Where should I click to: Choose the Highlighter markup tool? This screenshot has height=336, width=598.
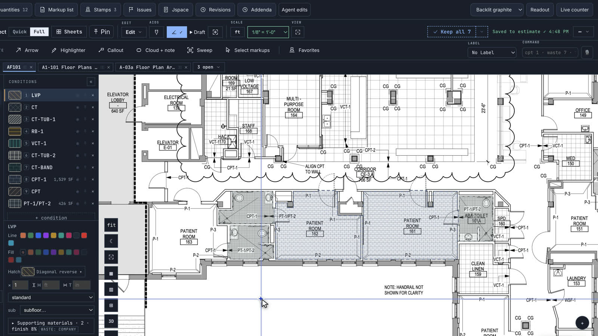(68, 50)
